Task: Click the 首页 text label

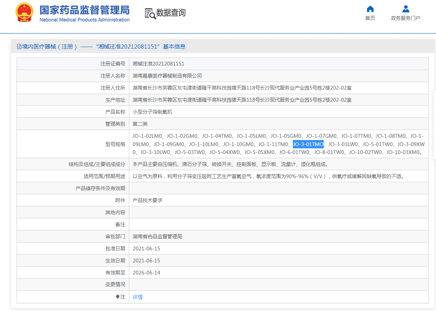Action: tap(370, 18)
